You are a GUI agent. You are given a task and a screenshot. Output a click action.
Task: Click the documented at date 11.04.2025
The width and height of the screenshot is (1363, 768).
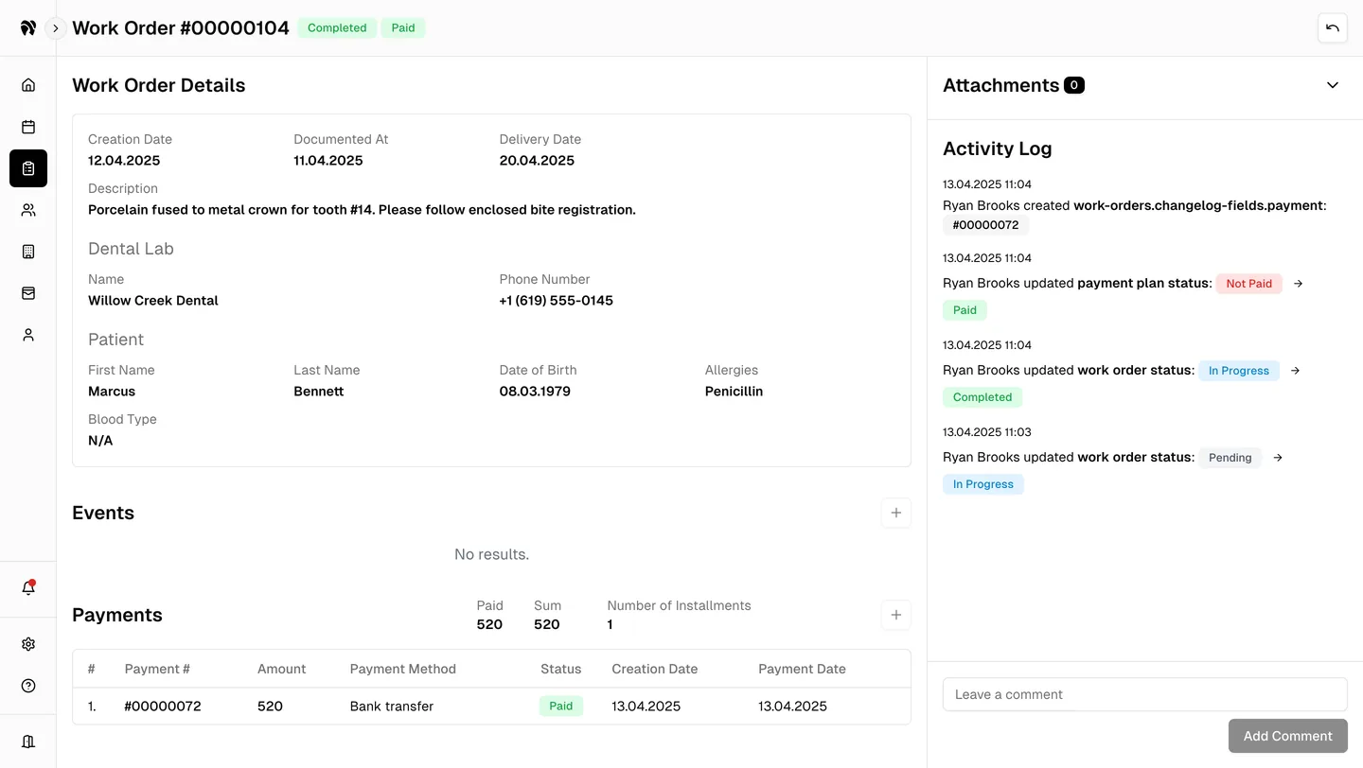[328, 161]
